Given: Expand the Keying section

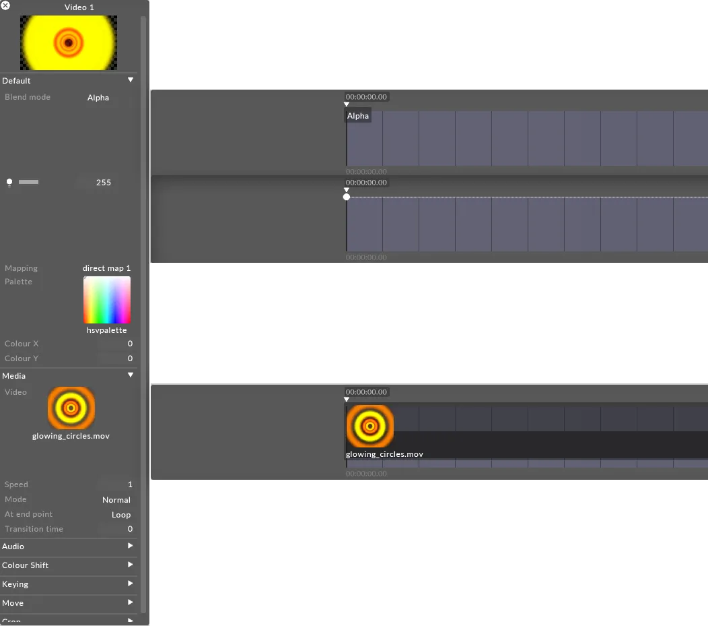Looking at the screenshot, I should (x=129, y=584).
